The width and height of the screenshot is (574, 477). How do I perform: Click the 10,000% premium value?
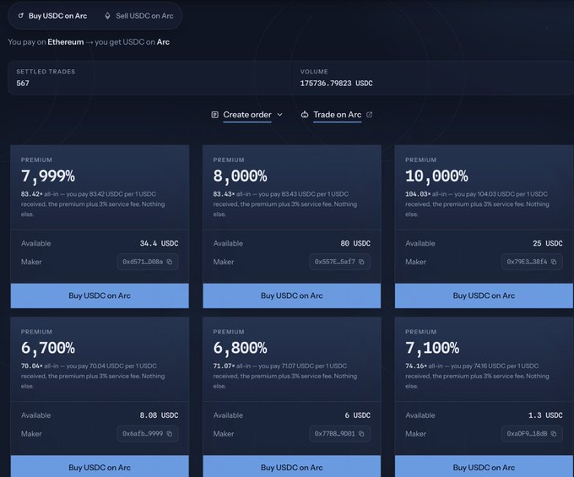[436, 176]
